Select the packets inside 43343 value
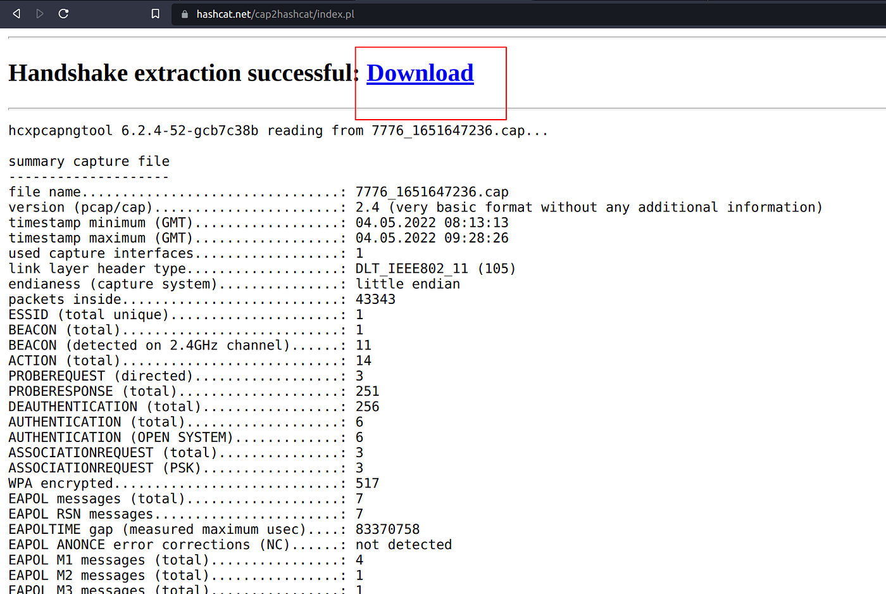 click(372, 299)
